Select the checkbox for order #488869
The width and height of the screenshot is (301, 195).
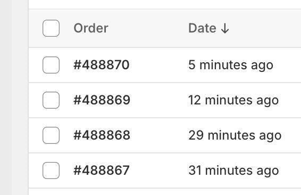click(51, 100)
